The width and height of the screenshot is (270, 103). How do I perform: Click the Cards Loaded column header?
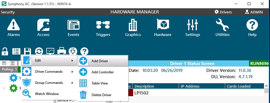click(x=245, y=86)
